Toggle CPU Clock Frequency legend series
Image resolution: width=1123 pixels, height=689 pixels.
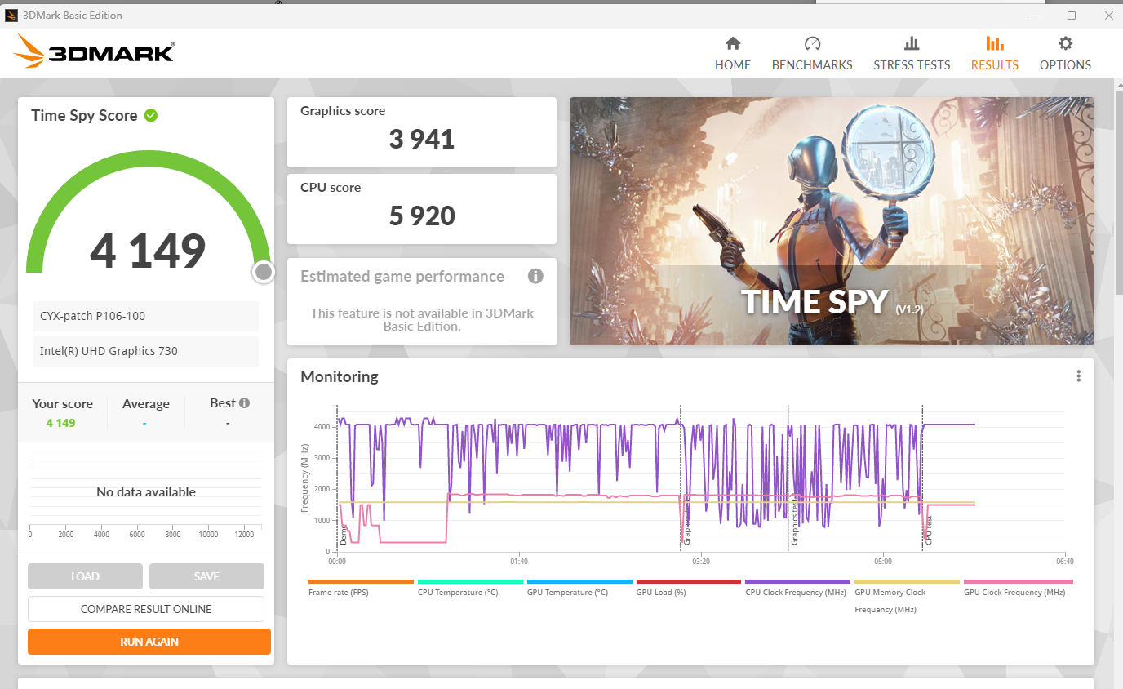[795, 592]
